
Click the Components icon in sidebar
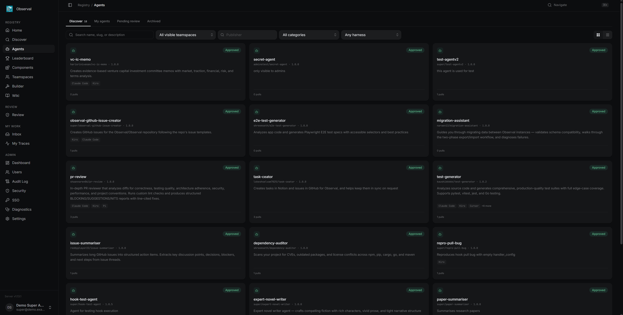point(7,67)
